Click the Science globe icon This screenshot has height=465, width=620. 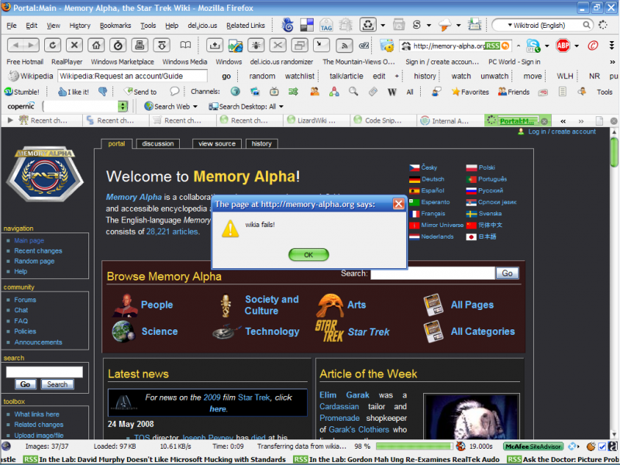coord(123,332)
